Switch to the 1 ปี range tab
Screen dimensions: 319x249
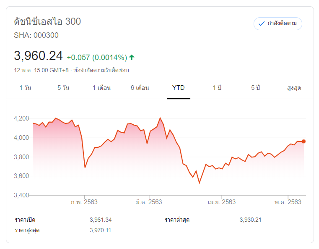click(x=217, y=88)
